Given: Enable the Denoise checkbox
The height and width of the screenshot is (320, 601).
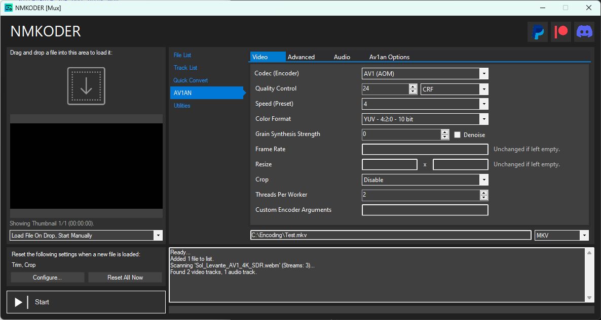Looking at the screenshot, I should (x=457, y=134).
